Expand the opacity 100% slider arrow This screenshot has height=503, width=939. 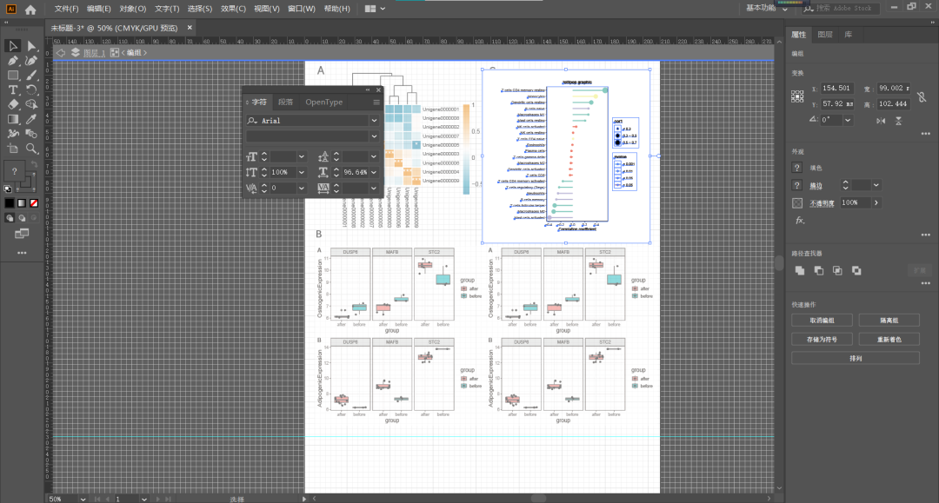876,202
